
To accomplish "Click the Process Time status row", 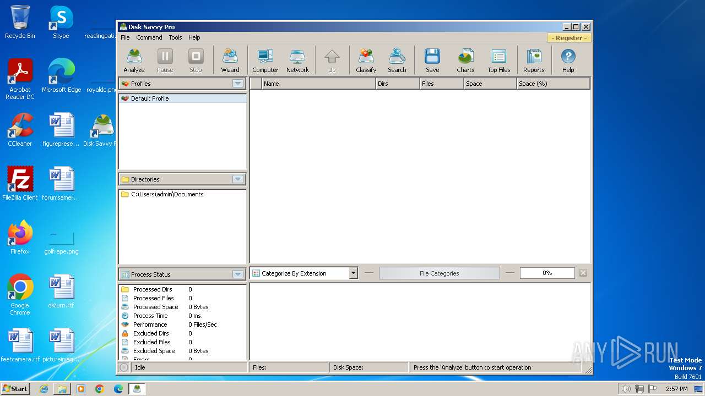I will tap(182, 316).
